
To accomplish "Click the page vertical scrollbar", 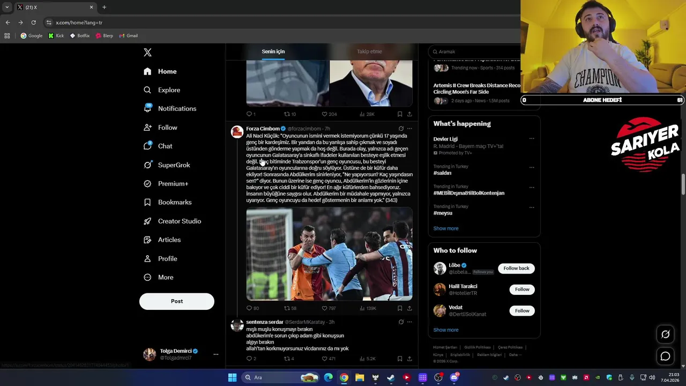I will [x=683, y=185].
